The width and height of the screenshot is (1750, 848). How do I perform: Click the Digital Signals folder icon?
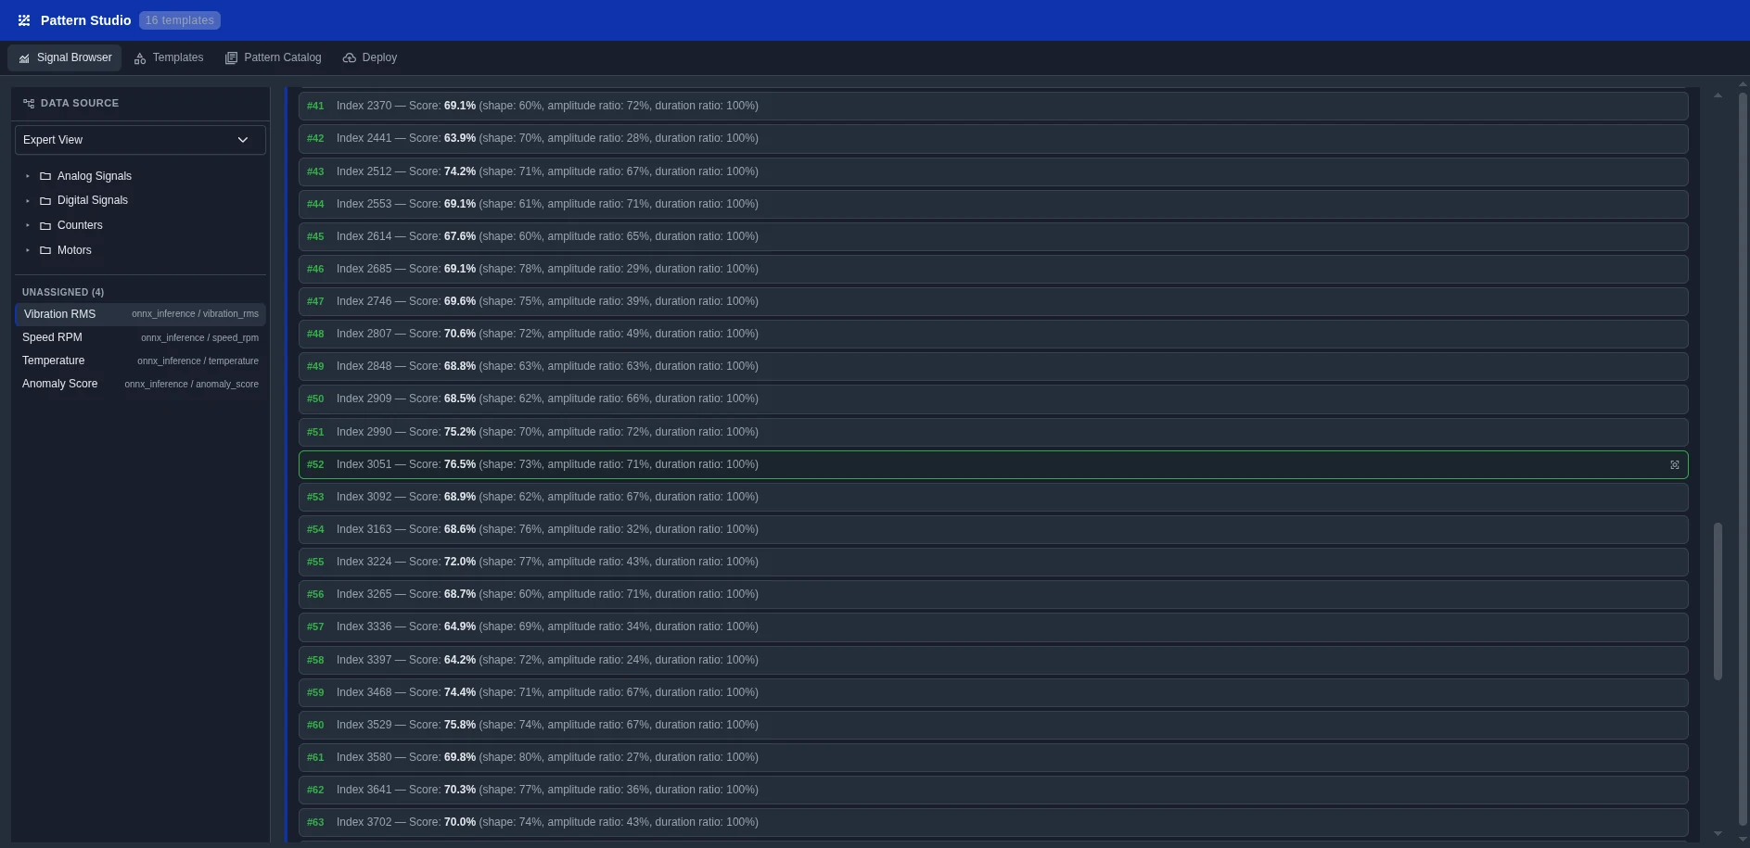[45, 200]
